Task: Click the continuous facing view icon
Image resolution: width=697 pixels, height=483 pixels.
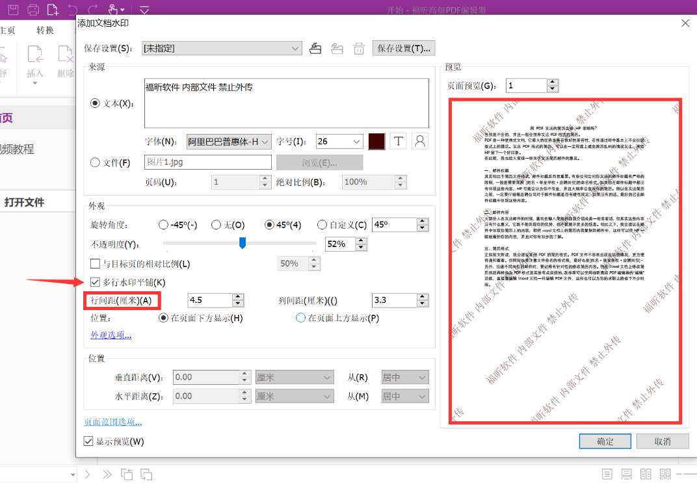Action: click(x=665, y=475)
